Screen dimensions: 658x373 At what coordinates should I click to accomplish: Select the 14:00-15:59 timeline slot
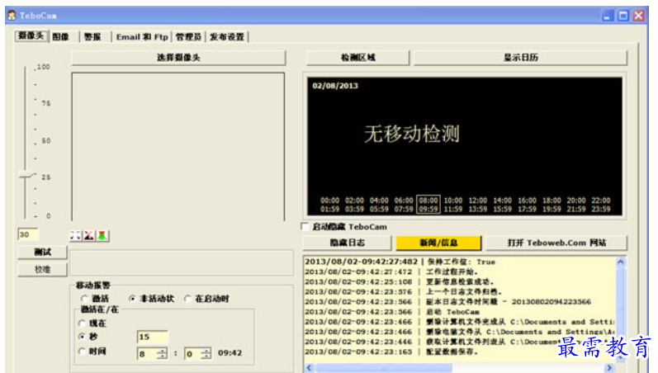[502, 205]
